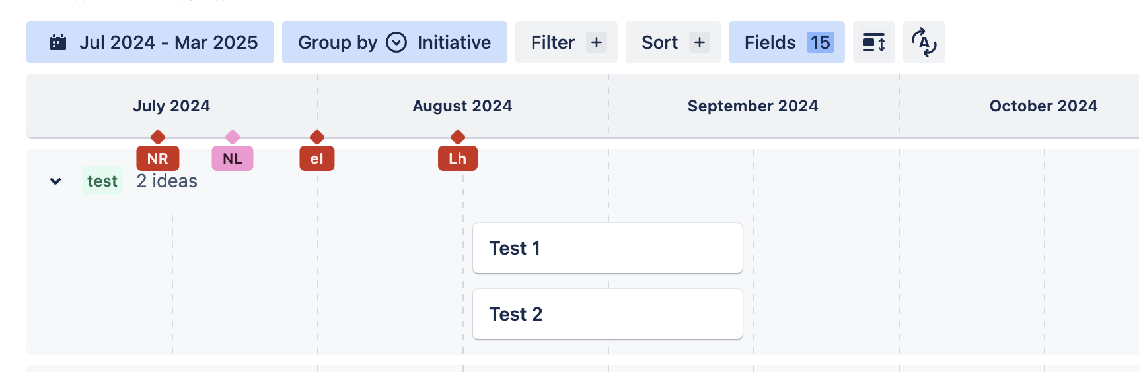Click the 15 fields count badge

point(820,42)
